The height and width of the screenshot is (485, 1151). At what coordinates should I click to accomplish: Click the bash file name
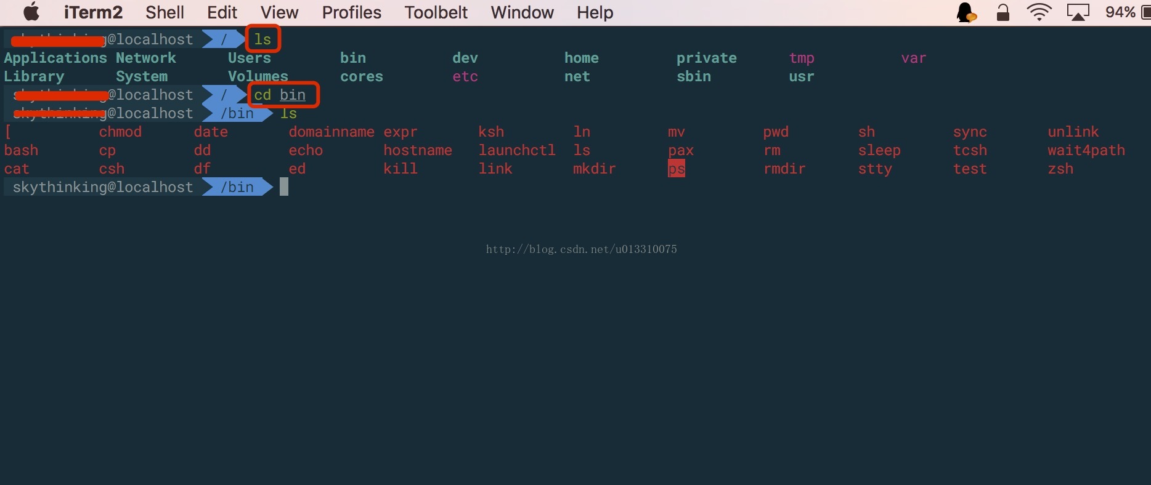pos(22,150)
